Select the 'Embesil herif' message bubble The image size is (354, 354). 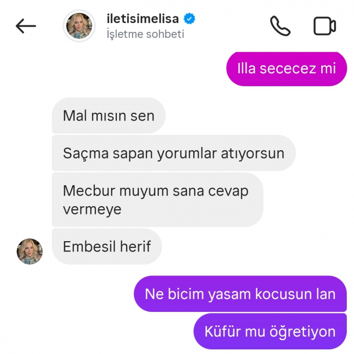[107, 246]
